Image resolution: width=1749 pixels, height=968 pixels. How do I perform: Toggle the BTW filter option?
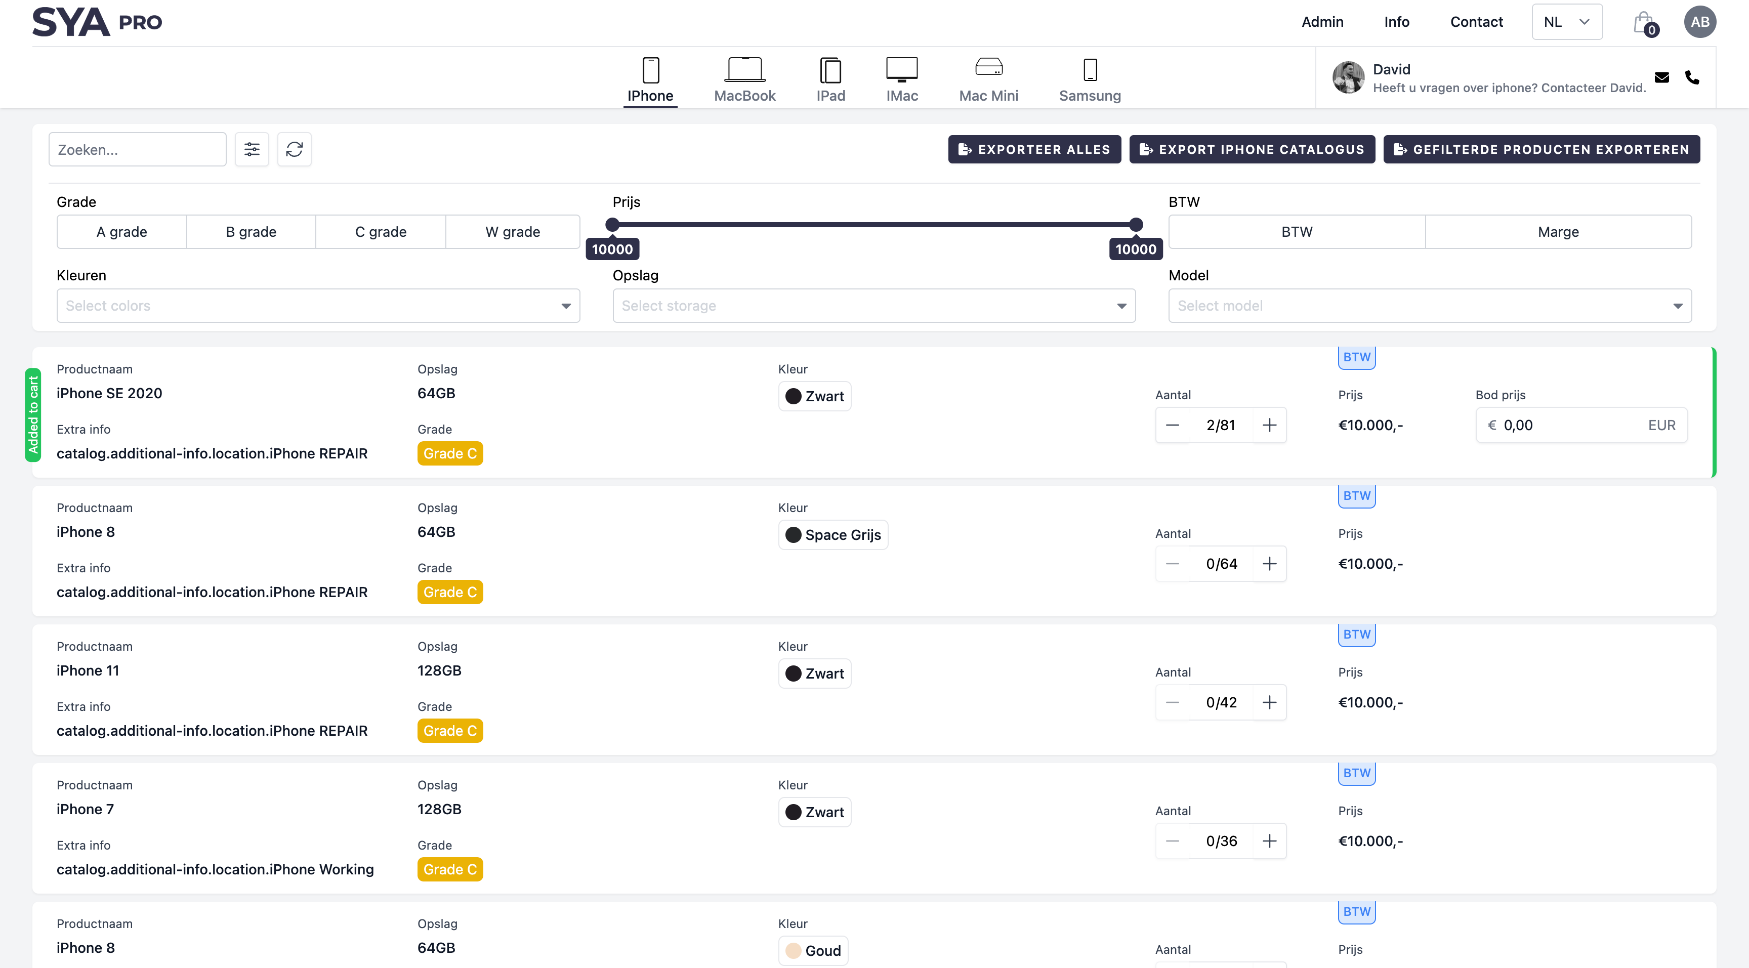[x=1297, y=231]
